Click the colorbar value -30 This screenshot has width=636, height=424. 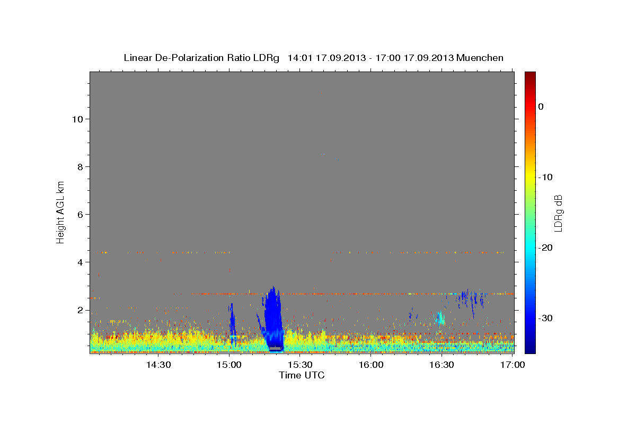(x=545, y=318)
